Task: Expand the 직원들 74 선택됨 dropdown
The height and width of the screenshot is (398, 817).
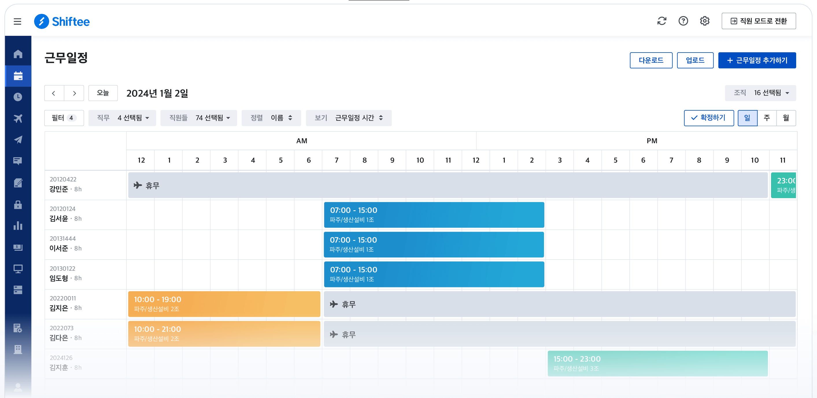Action: click(199, 118)
